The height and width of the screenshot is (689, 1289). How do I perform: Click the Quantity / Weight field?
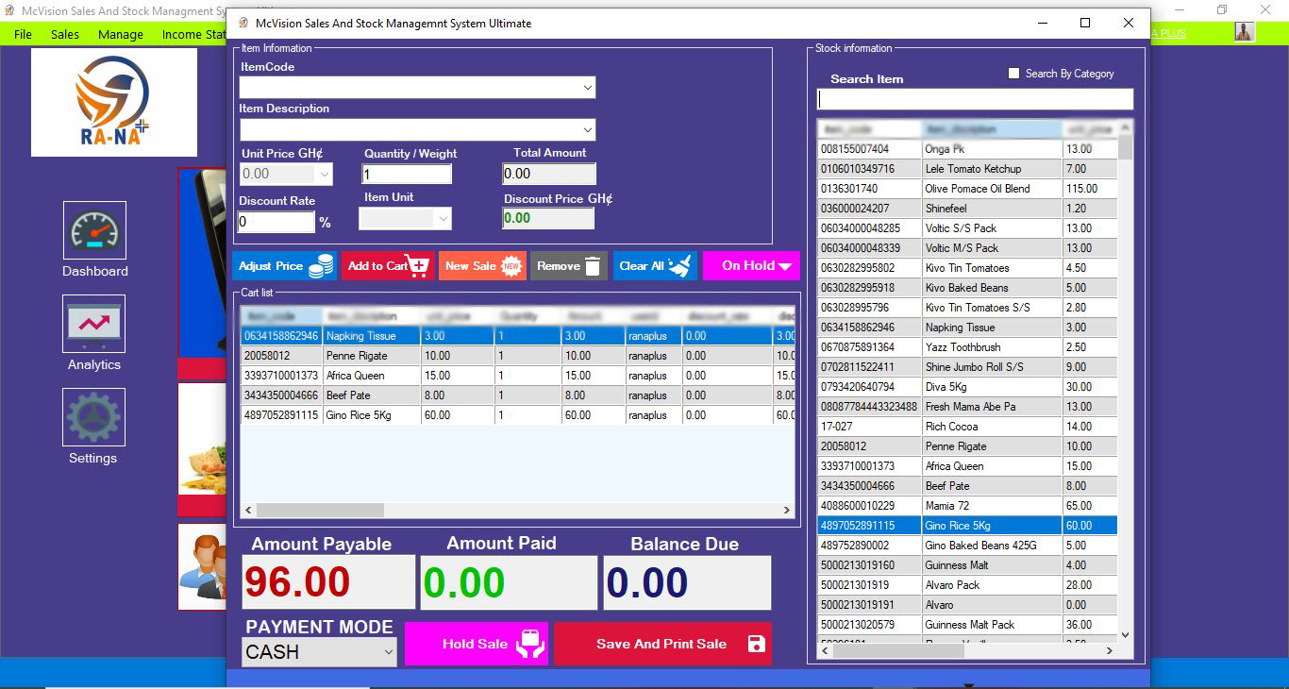coord(407,174)
